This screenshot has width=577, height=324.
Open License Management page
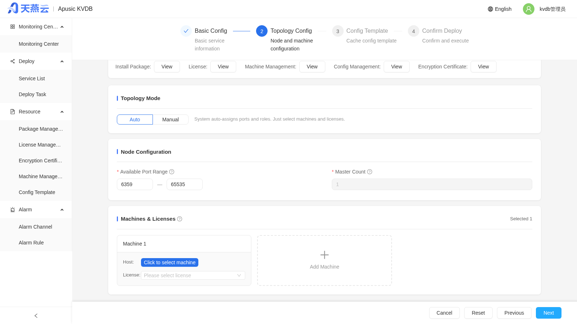click(x=36, y=145)
